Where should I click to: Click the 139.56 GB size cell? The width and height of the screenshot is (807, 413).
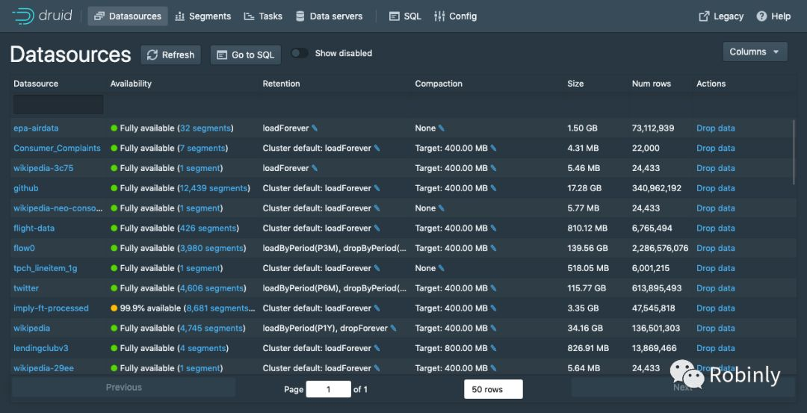pos(590,249)
